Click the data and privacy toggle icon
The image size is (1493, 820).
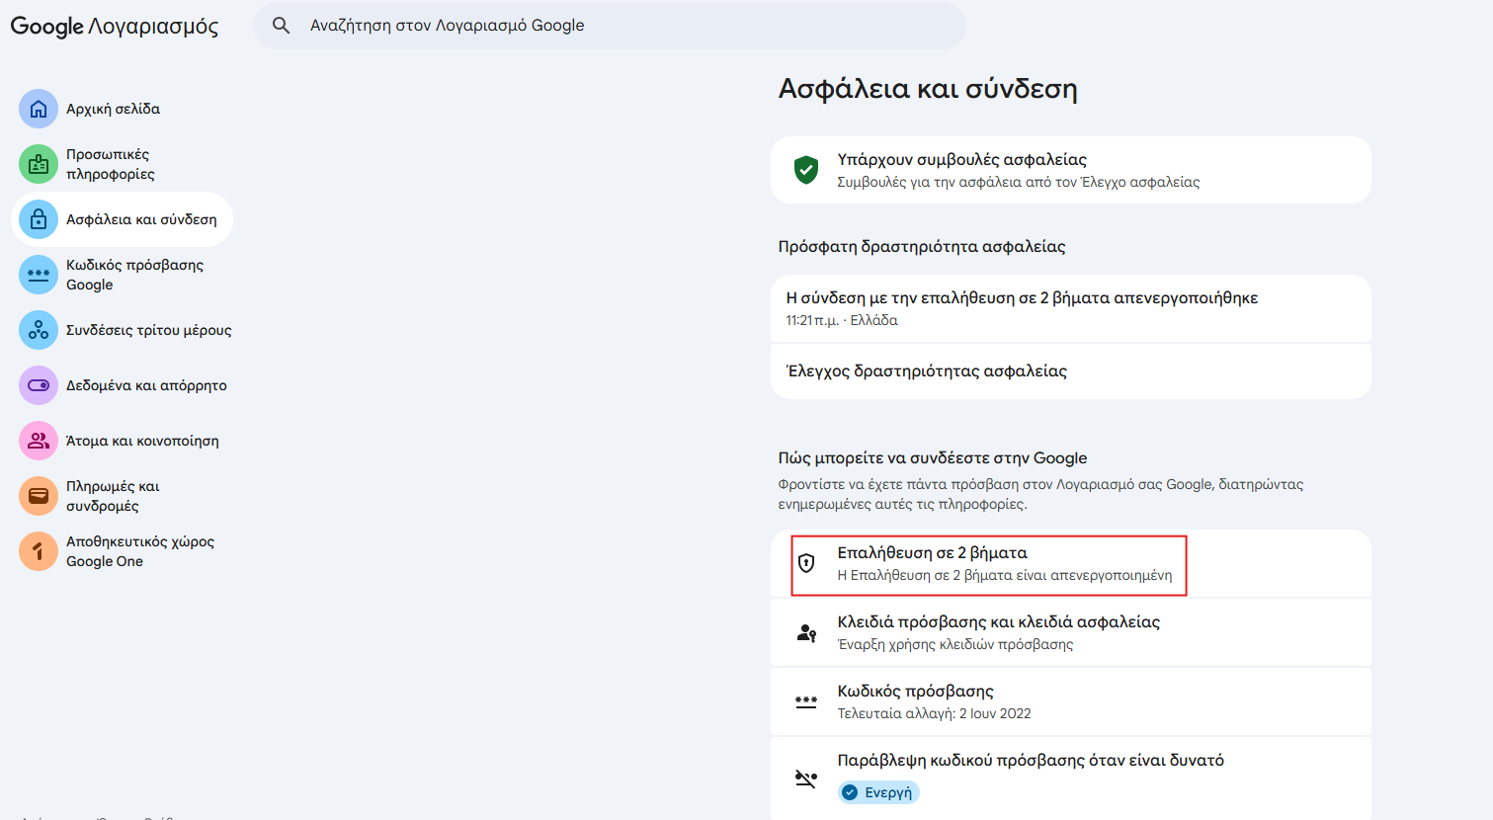pyautogui.click(x=39, y=385)
